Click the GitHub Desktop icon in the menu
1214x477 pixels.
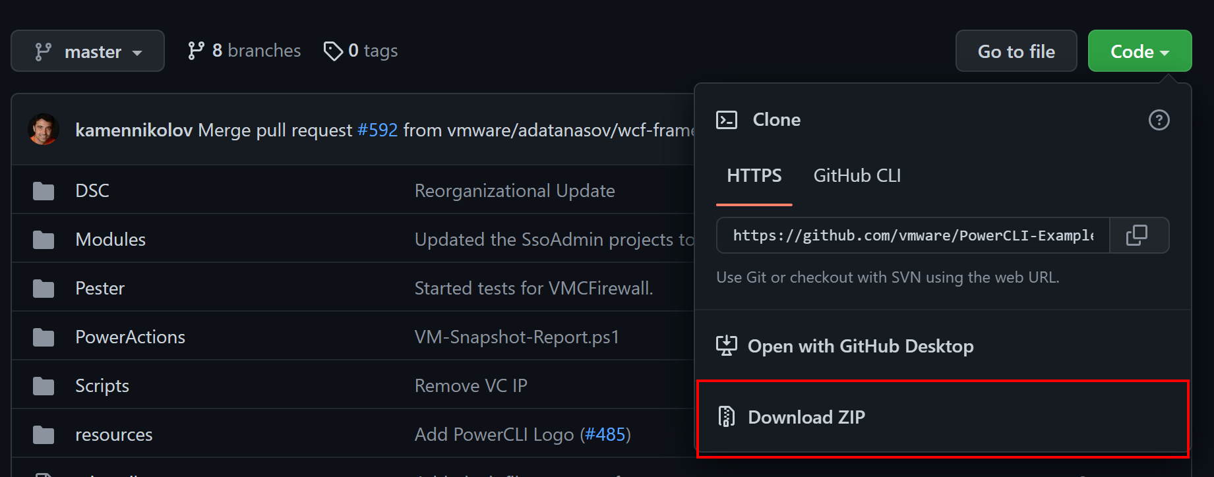point(726,345)
